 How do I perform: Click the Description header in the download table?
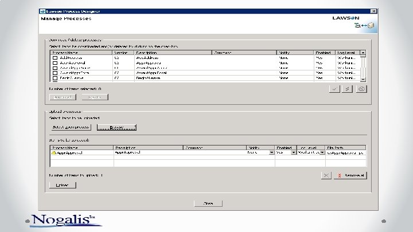tap(173, 53)
